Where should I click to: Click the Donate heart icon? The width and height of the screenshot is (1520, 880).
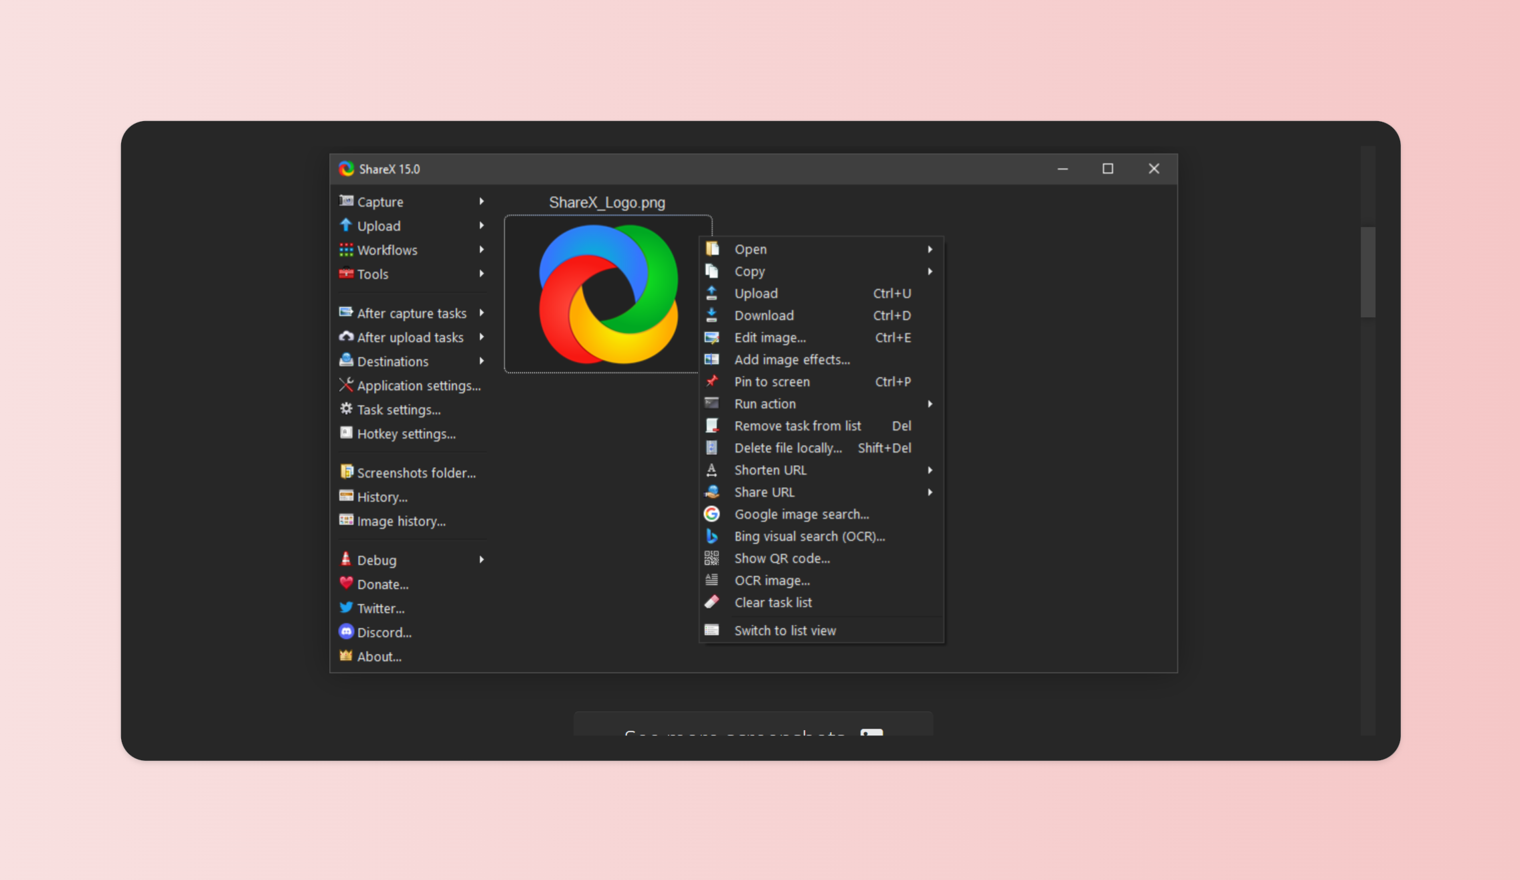coord(346,582)
